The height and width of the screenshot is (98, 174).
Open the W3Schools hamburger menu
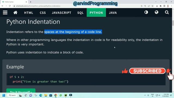tap(5, 13)
